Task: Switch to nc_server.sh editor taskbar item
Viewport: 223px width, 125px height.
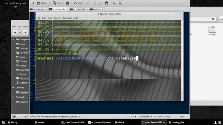Action: coord(100,122)
